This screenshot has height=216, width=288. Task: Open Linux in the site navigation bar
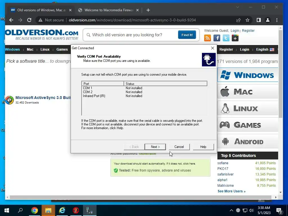click(x=45, y=49)
